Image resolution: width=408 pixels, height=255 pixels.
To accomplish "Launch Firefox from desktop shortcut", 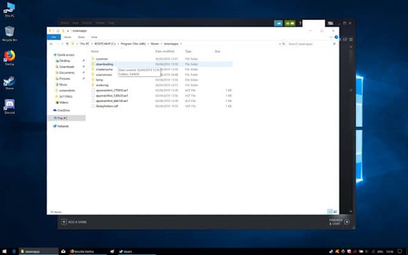I will (10, 58).
